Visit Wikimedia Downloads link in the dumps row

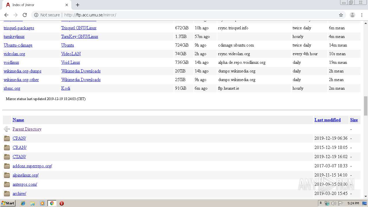pyautogui.click(x=81, y=71)
